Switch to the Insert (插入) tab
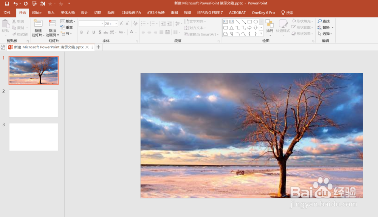This screenshot has width=378, height=217. (x=51, y=12)
